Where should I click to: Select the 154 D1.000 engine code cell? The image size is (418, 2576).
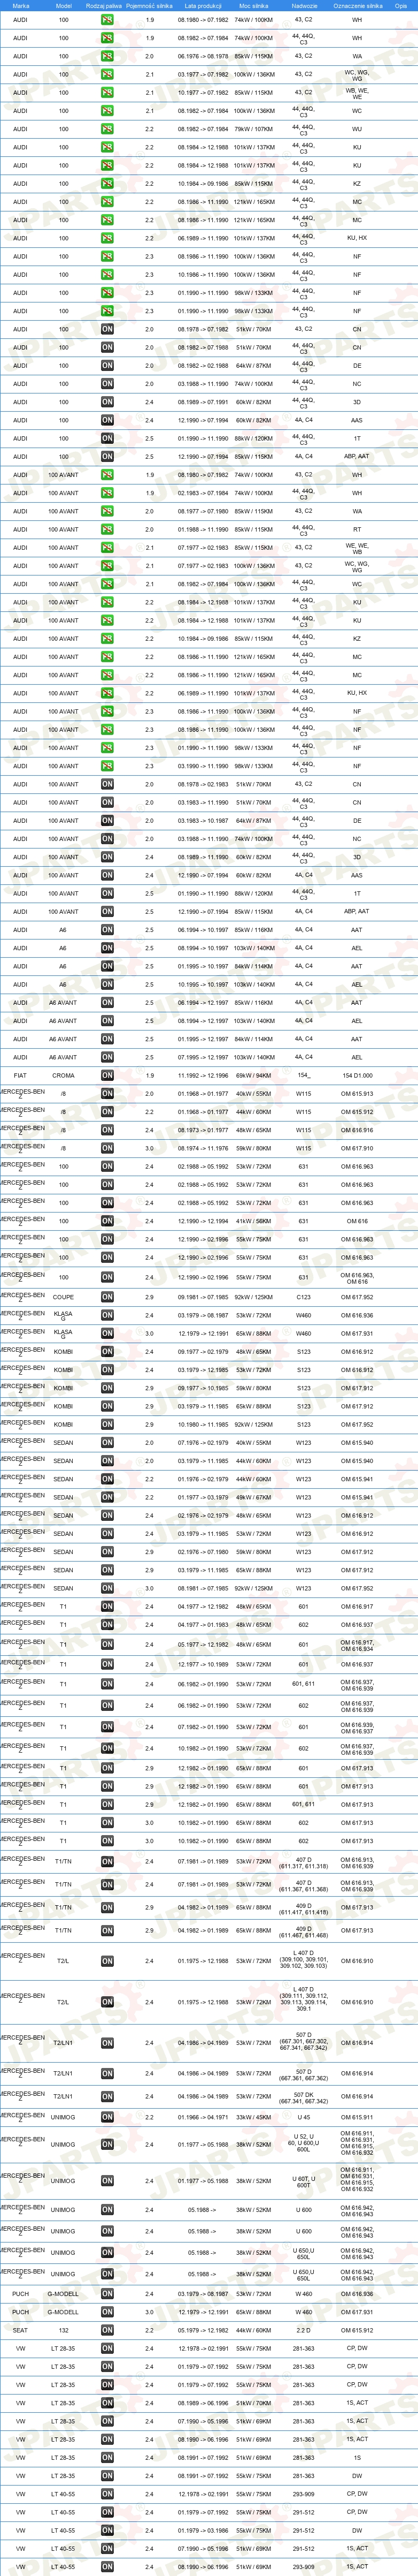[357, 1075]
